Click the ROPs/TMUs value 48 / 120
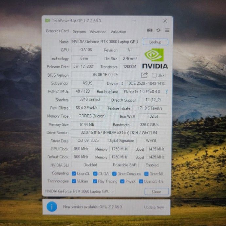Screen dimensions: 226x226 pos(83,91)
